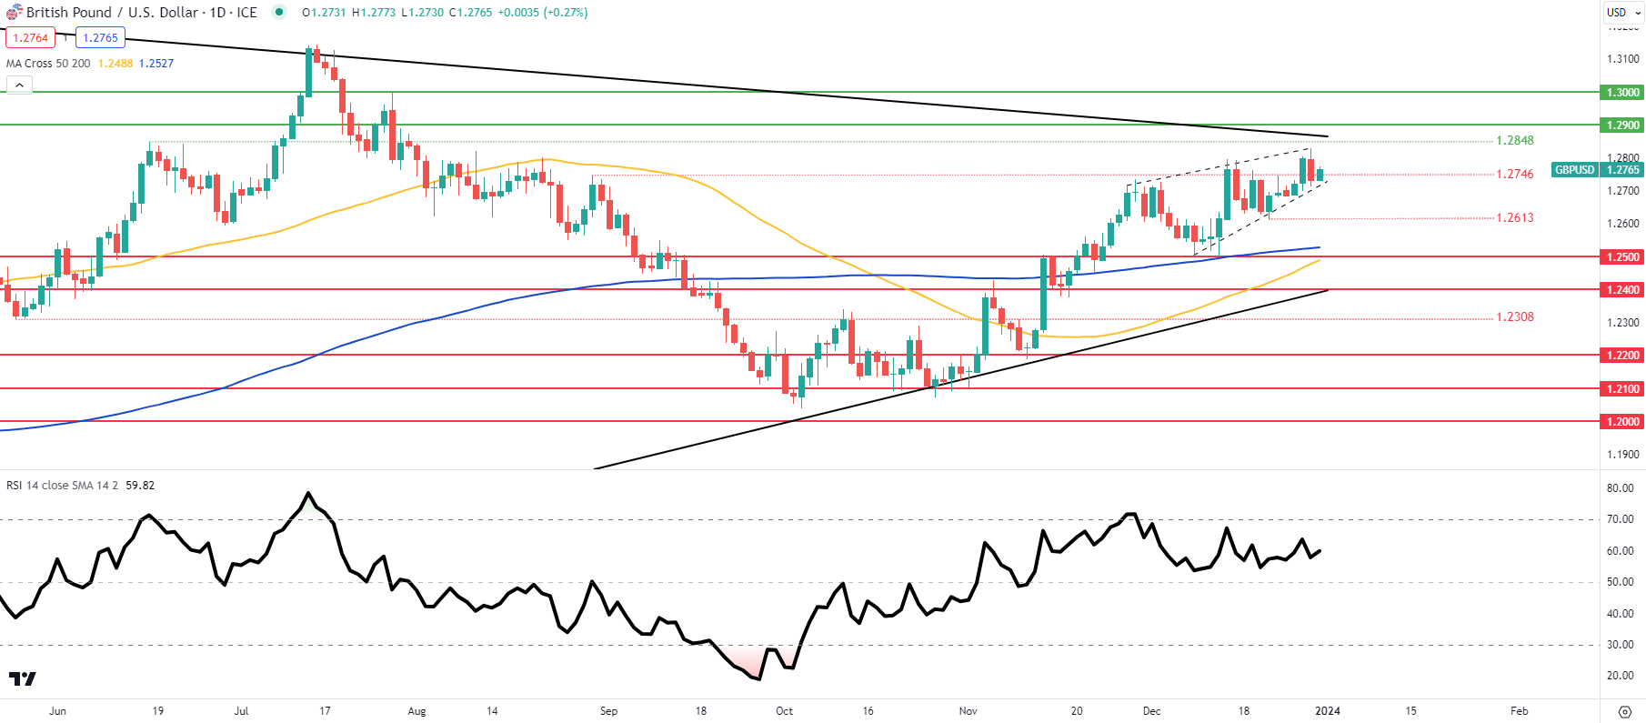
Task: Click the 1.2200 red price label
Action: (1622, 355)
